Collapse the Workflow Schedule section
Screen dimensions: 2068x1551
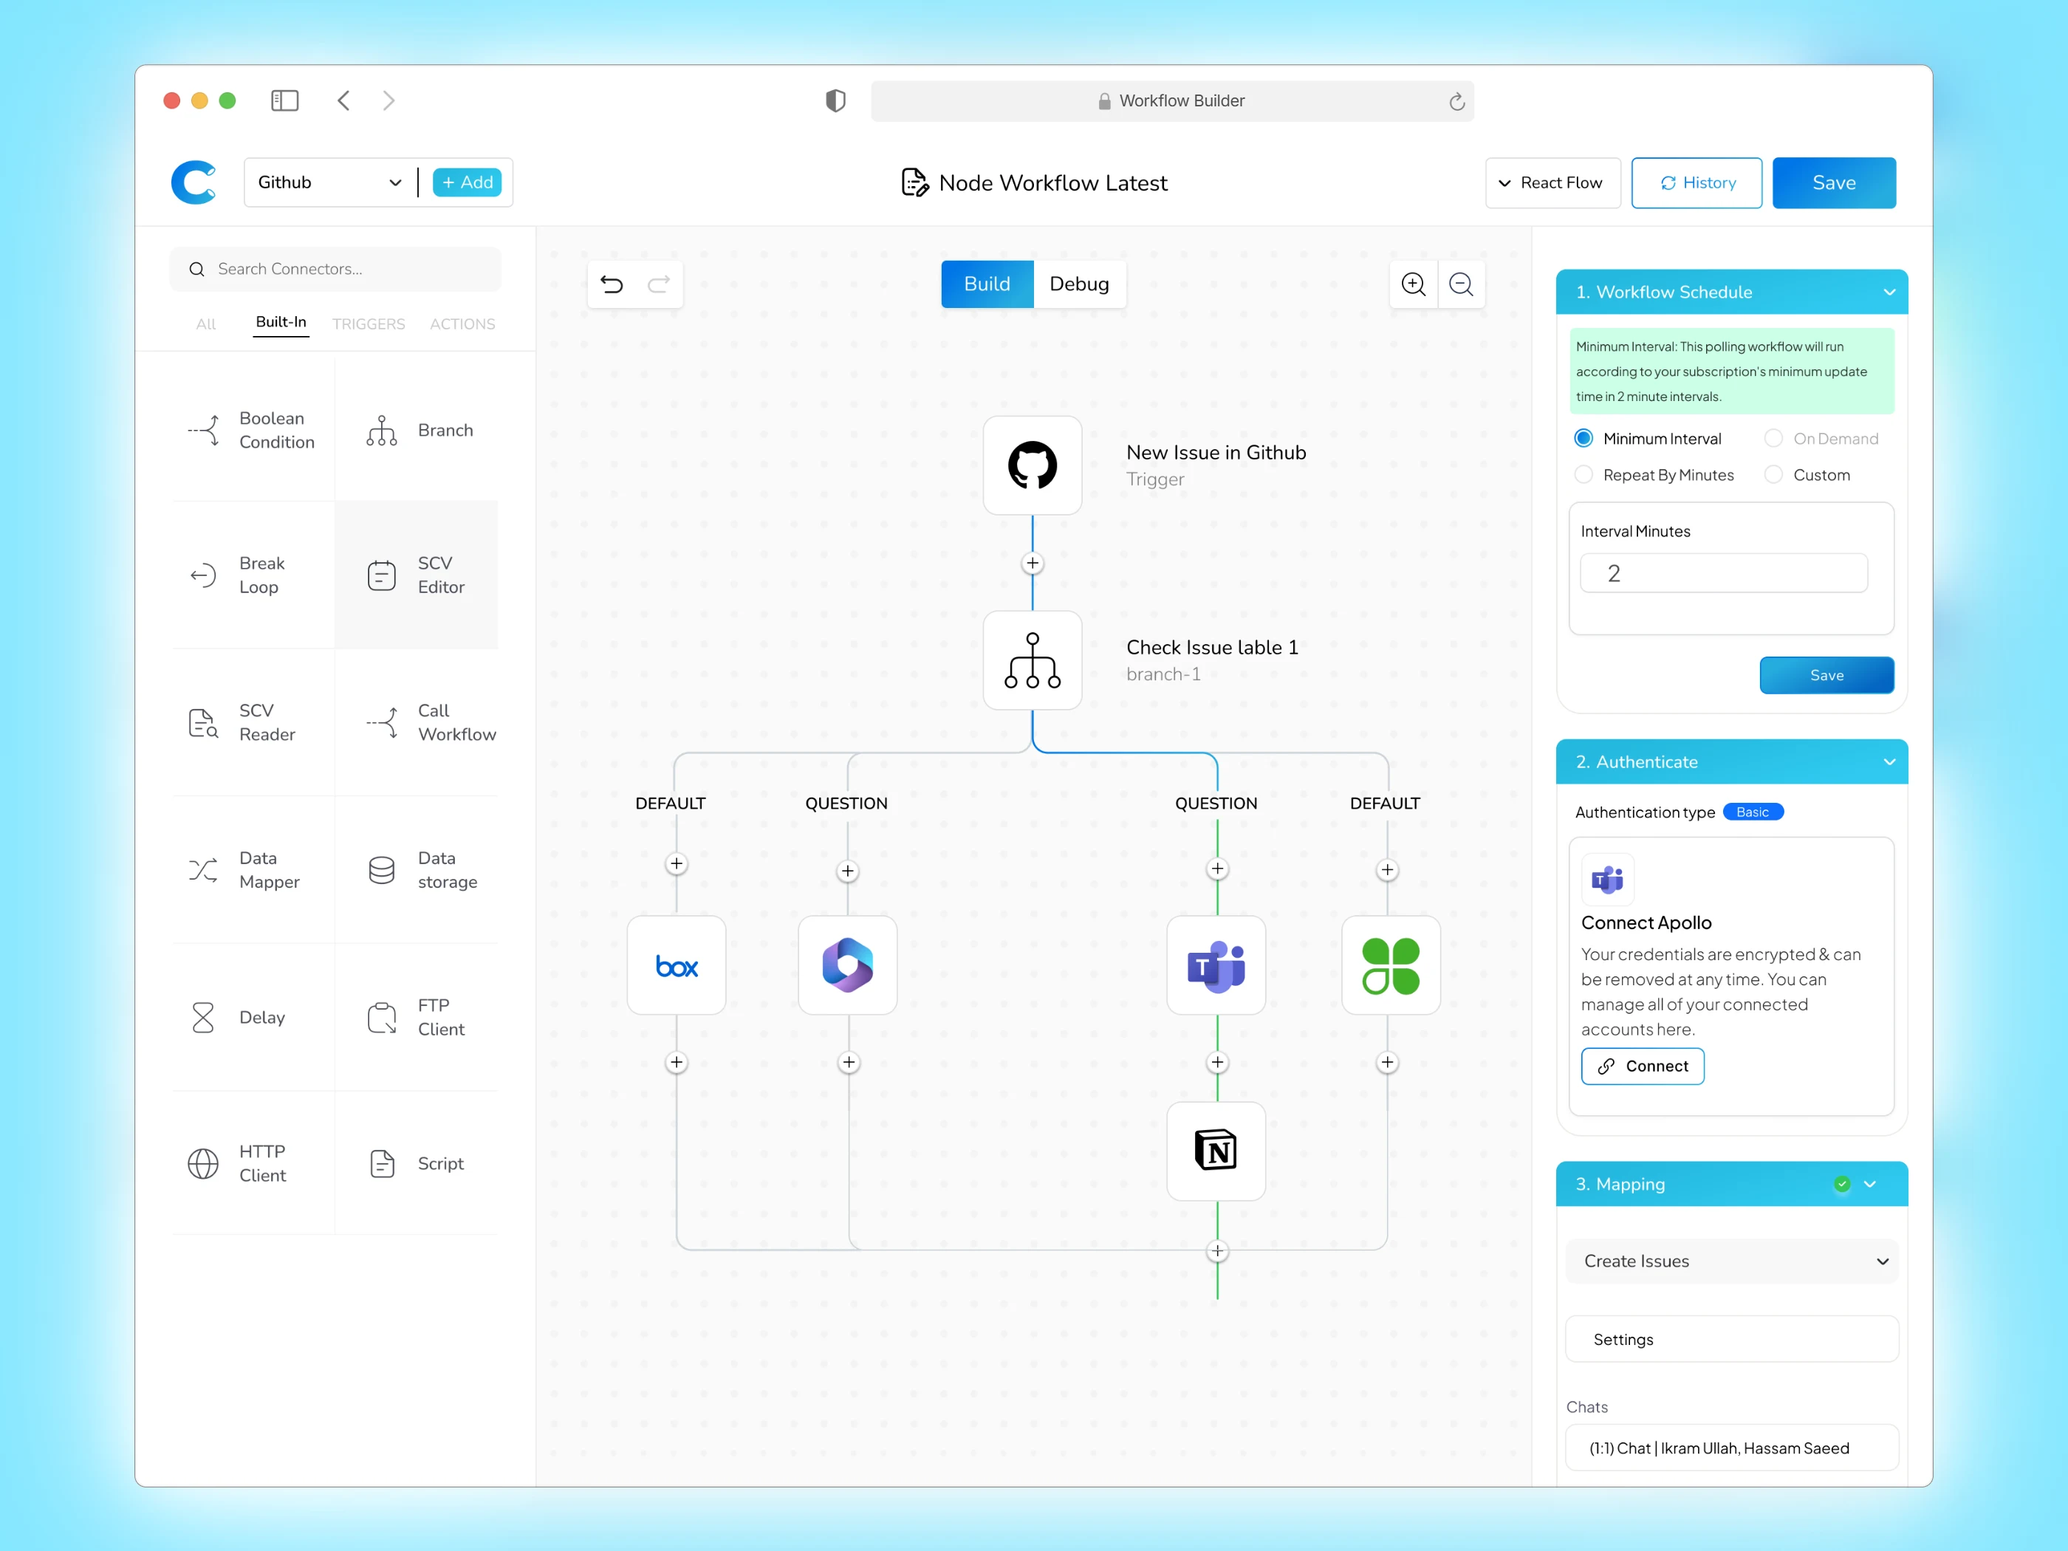point(1889,292)
